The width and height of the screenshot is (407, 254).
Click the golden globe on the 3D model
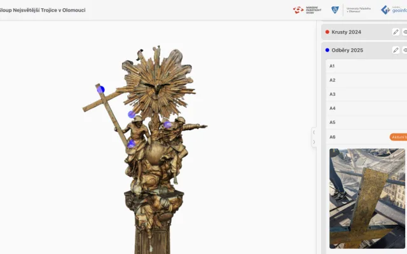click(155, 154)
